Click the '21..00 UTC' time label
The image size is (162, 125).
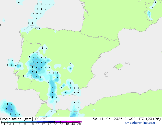134,119
